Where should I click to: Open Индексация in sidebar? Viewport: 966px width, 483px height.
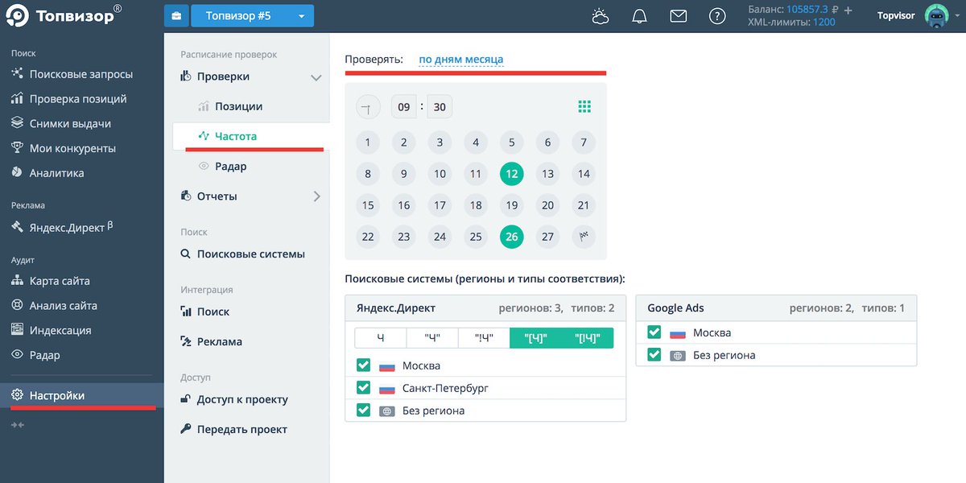pos(60,330)
